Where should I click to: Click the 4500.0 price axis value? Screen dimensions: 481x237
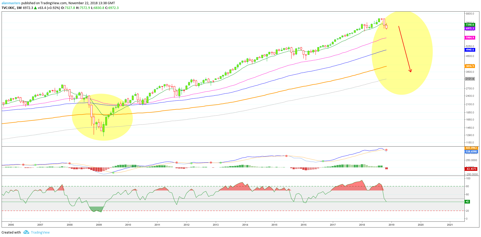click(x=470, y=56)
